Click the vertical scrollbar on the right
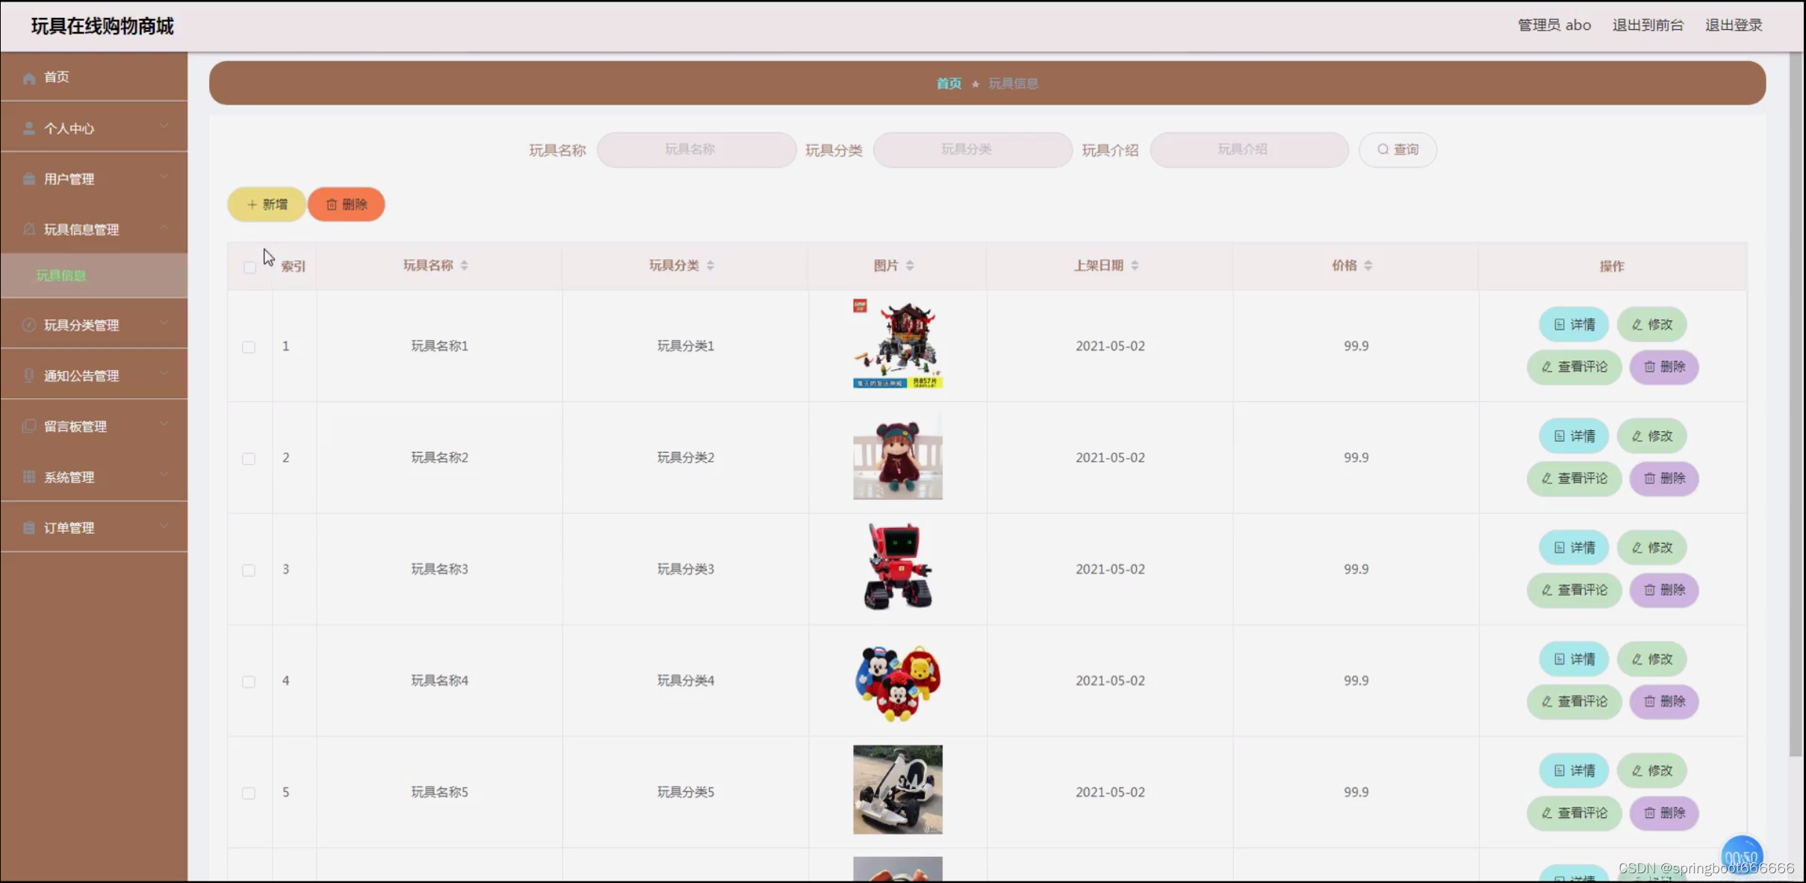Screen dimensions: 1806x883 click(x=1796, y=403)
